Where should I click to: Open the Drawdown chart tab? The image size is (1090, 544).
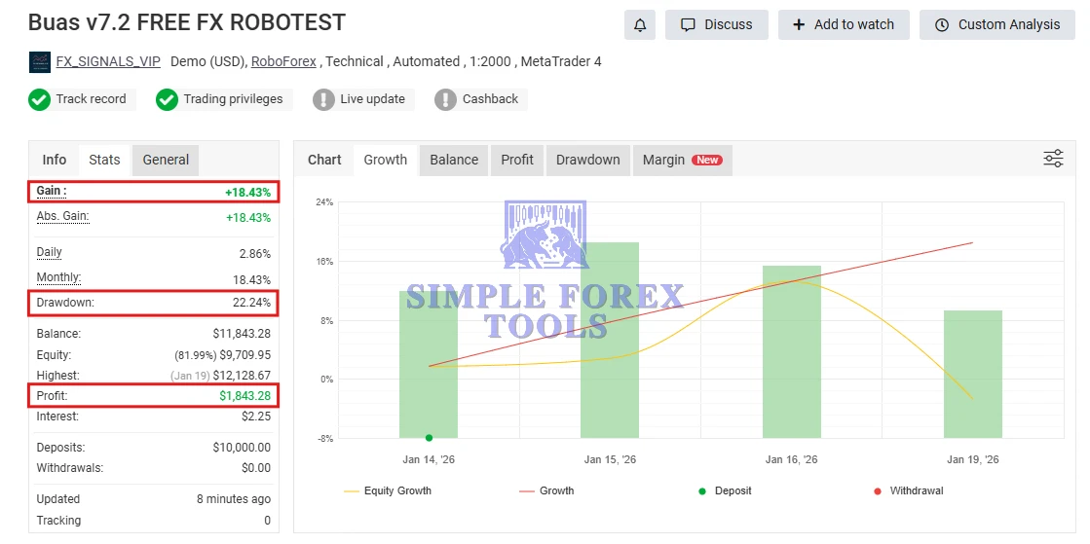(x=588, y=160)
